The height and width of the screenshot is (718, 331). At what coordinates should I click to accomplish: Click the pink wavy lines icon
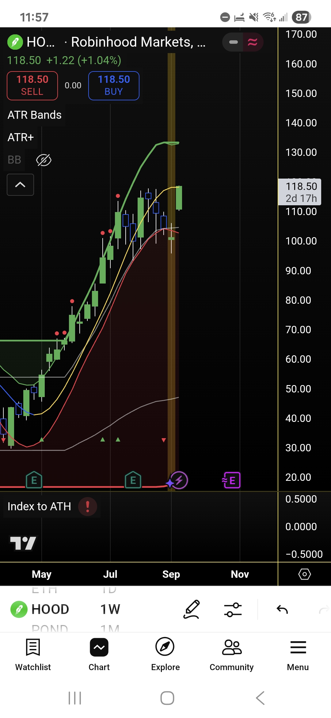(x=253, y=42)
